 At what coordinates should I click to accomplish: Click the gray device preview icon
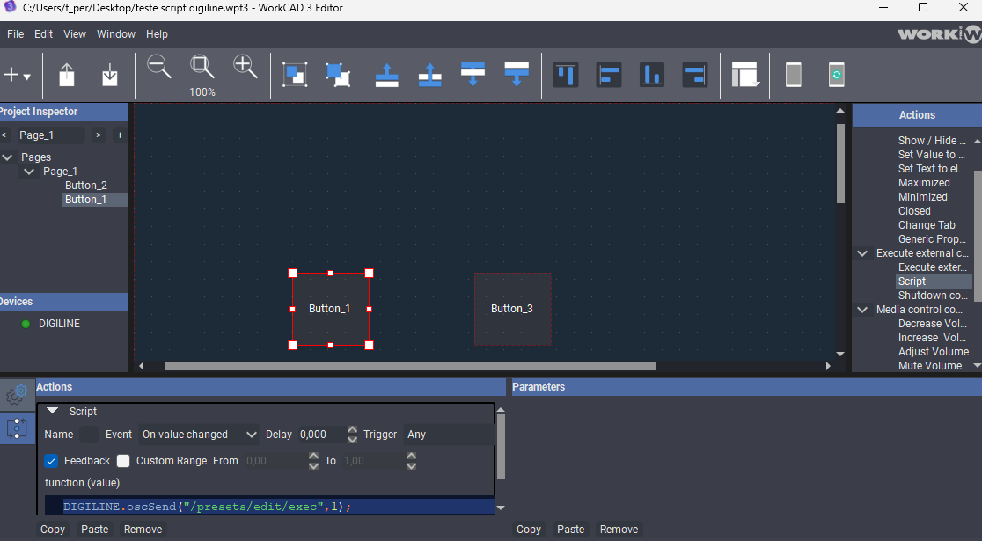[794, 75]
